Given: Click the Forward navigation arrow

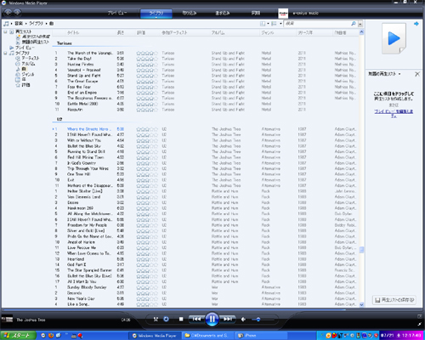Looking at the screenshot, I should pyautogui.click(x=17, y=13).
